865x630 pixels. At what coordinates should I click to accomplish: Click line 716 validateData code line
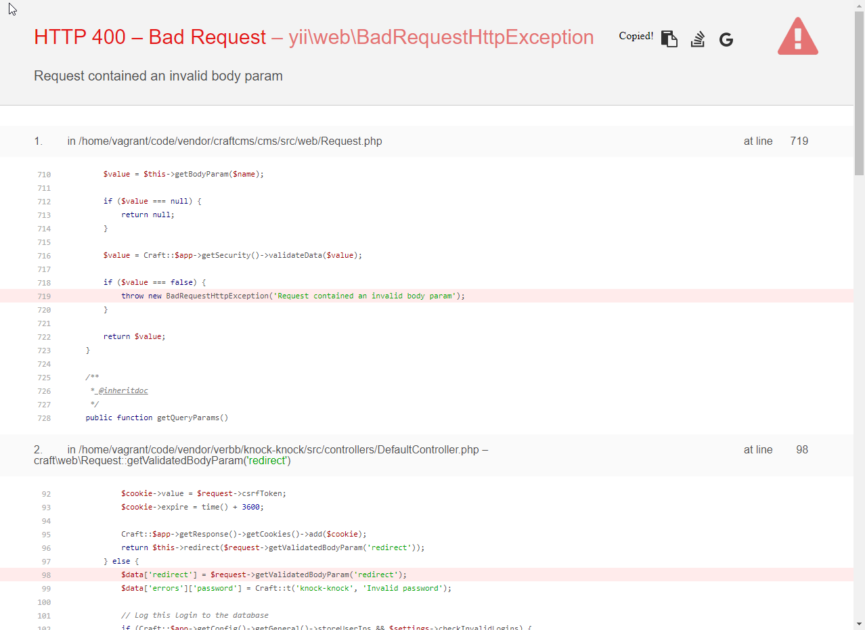[233, 255]
